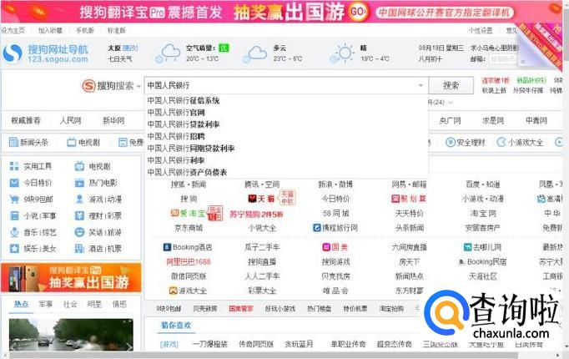Open the 央广网 link
The image size is (569, 359).
[450, 120]
